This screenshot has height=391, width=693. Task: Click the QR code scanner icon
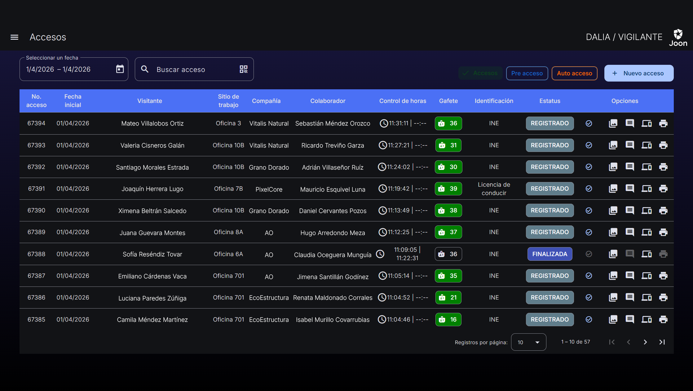pyautogui.click(x=244, y=69)
